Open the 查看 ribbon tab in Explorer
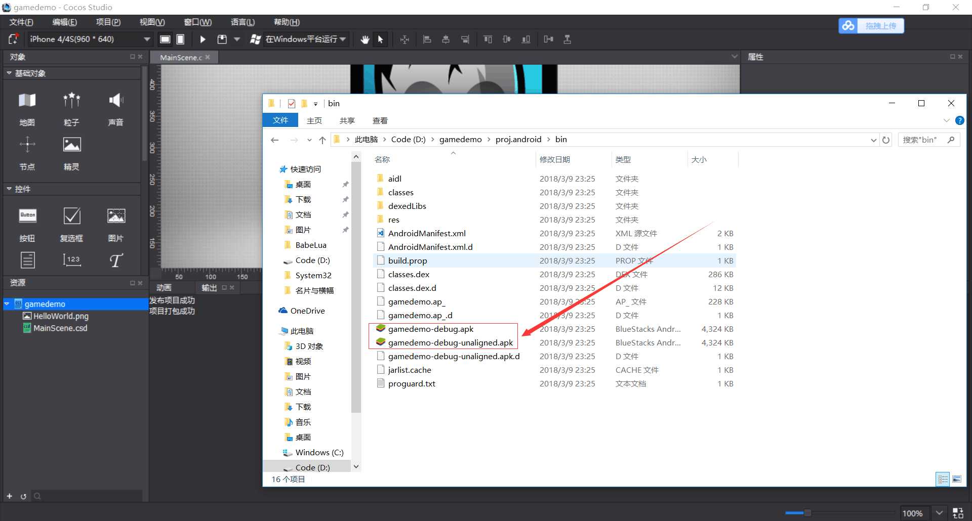 point(380,120)
